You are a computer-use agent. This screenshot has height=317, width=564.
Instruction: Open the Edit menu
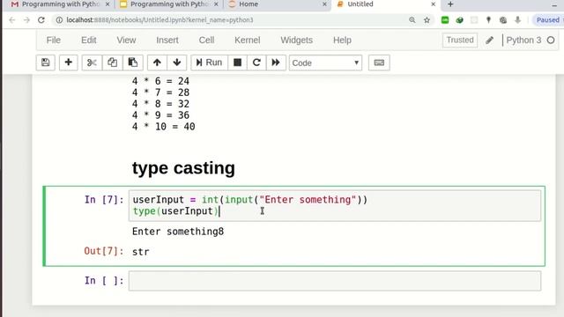[88, 41]
